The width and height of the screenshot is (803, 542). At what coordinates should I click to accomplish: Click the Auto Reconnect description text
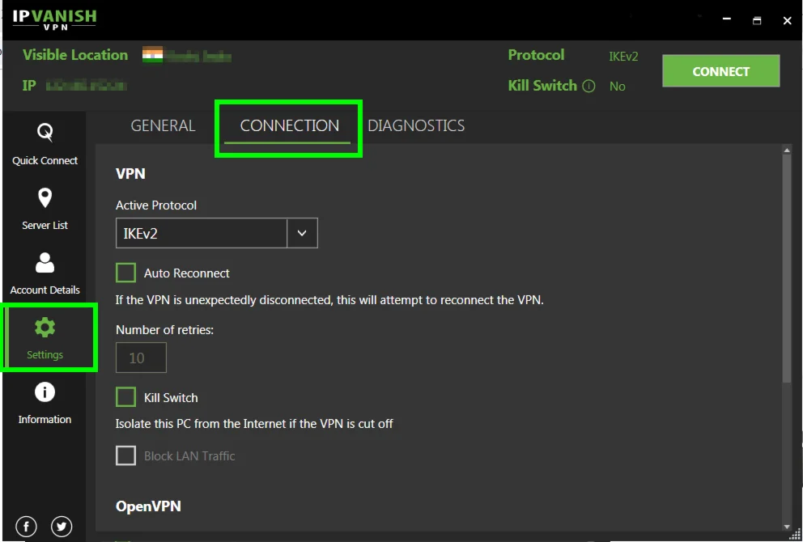[329, 300]
